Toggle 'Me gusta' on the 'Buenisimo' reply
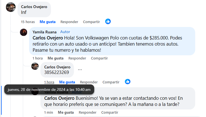 (x=66, y=112)
